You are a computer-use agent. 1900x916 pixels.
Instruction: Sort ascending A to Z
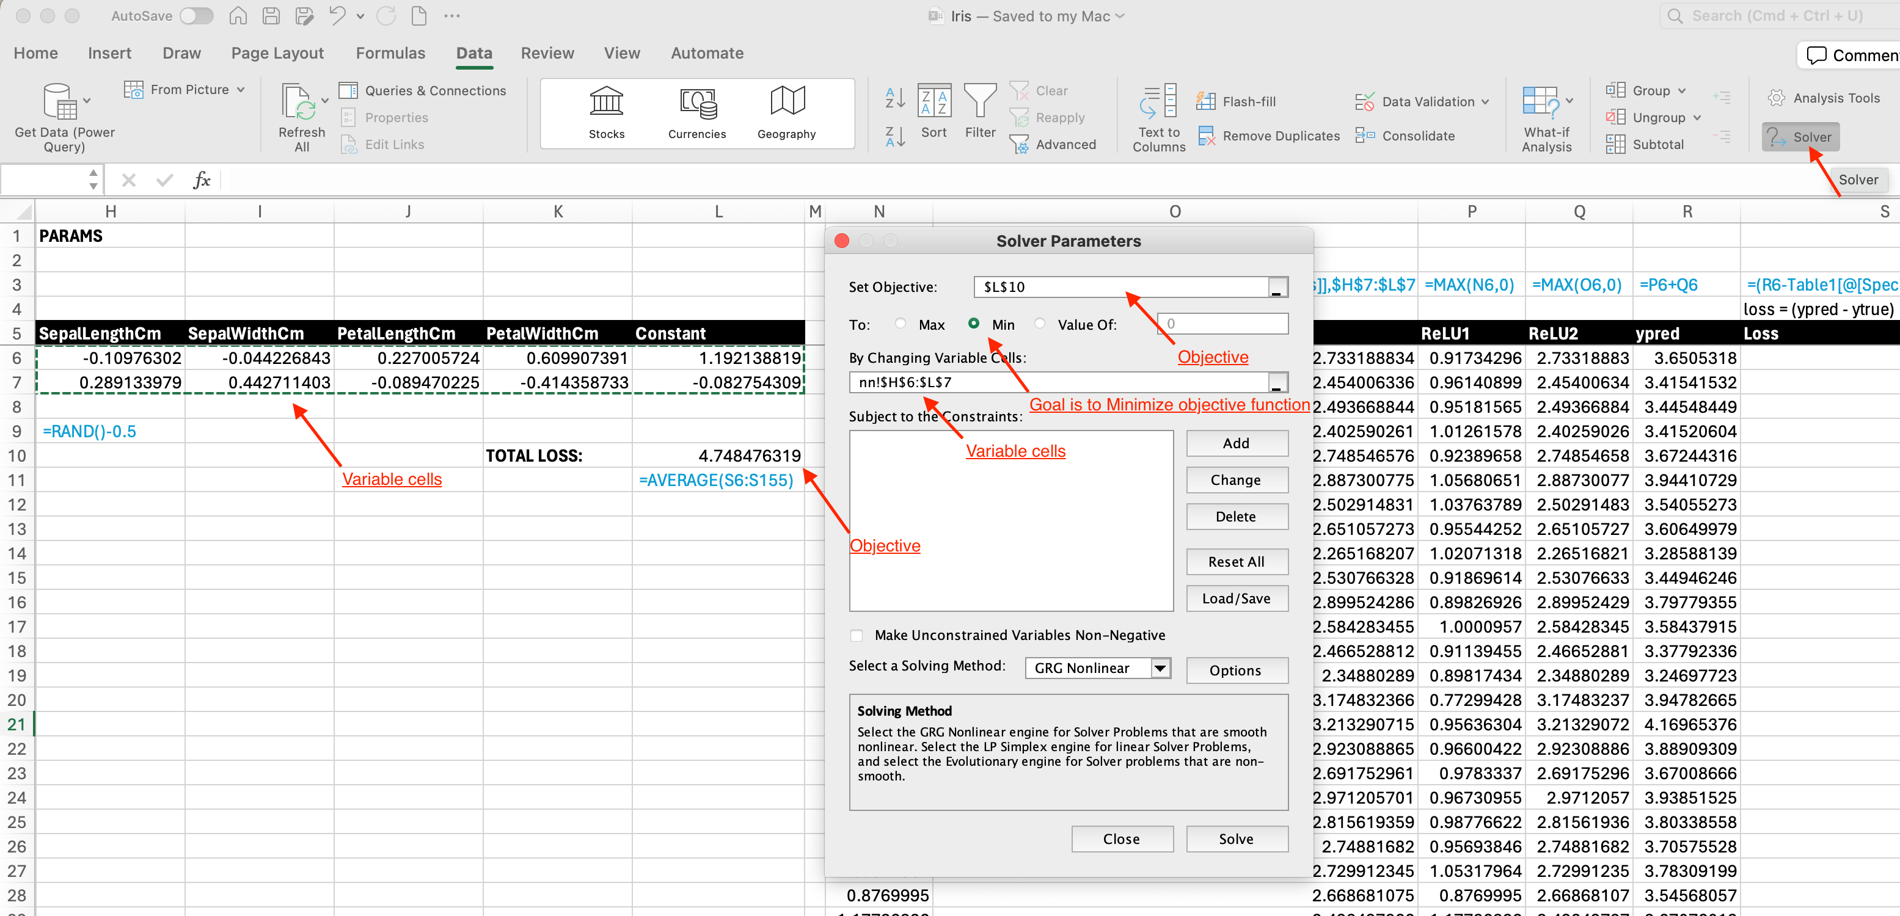tap(894, 97)
